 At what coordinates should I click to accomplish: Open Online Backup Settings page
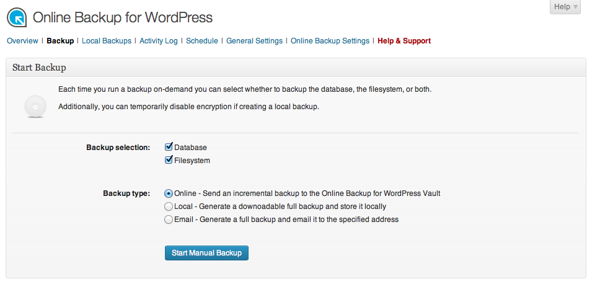330,41
